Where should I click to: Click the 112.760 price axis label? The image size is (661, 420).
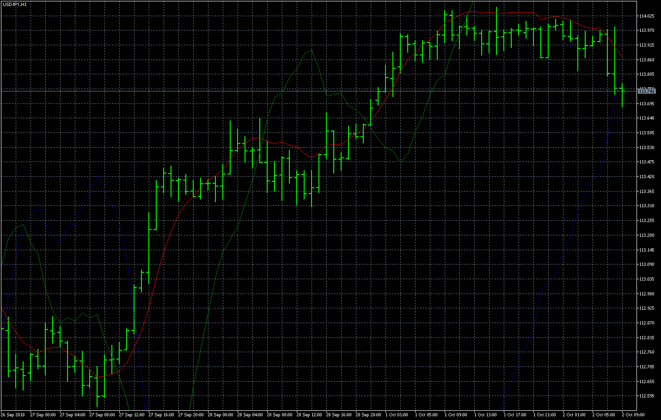(x=647, y=352)
